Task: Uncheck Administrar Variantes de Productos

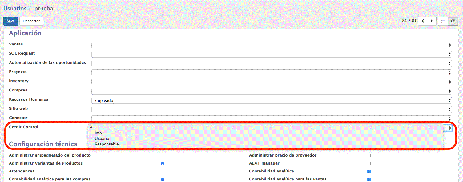Action: 163,164
